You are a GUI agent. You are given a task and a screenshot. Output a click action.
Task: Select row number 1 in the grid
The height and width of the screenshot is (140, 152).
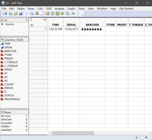(x=38, y=29)
